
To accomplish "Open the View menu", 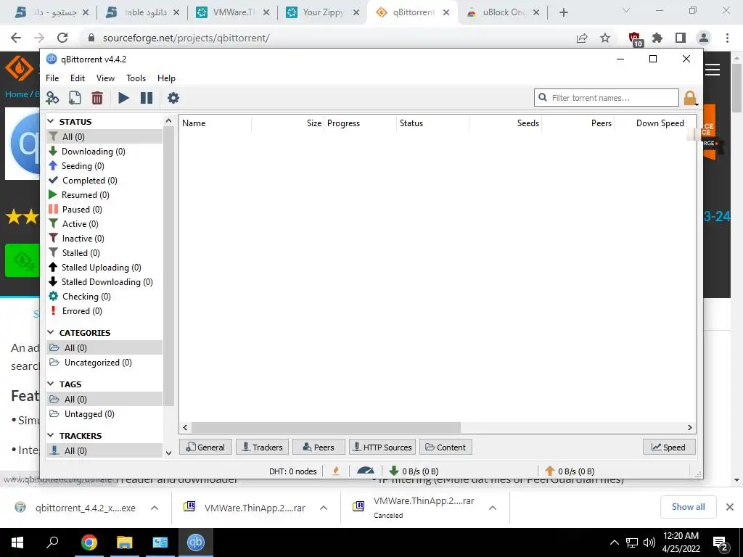I will pyautogui.click(x=105, y=78).
